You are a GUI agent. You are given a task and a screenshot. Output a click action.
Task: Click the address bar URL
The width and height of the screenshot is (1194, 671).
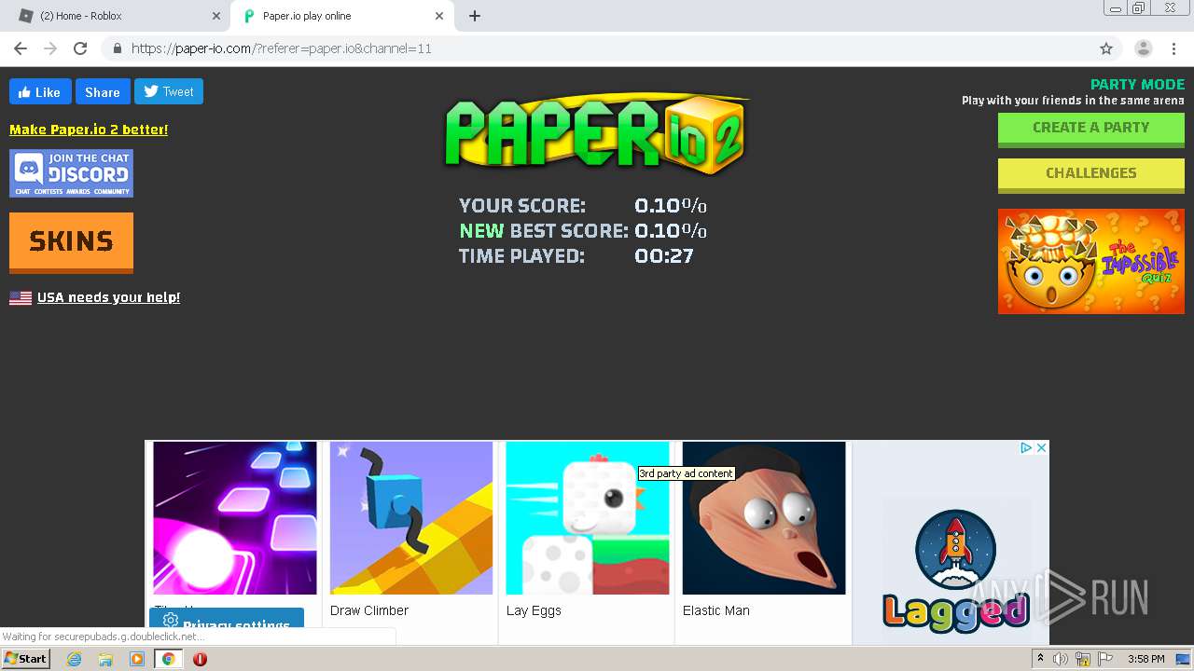(282, 48)
